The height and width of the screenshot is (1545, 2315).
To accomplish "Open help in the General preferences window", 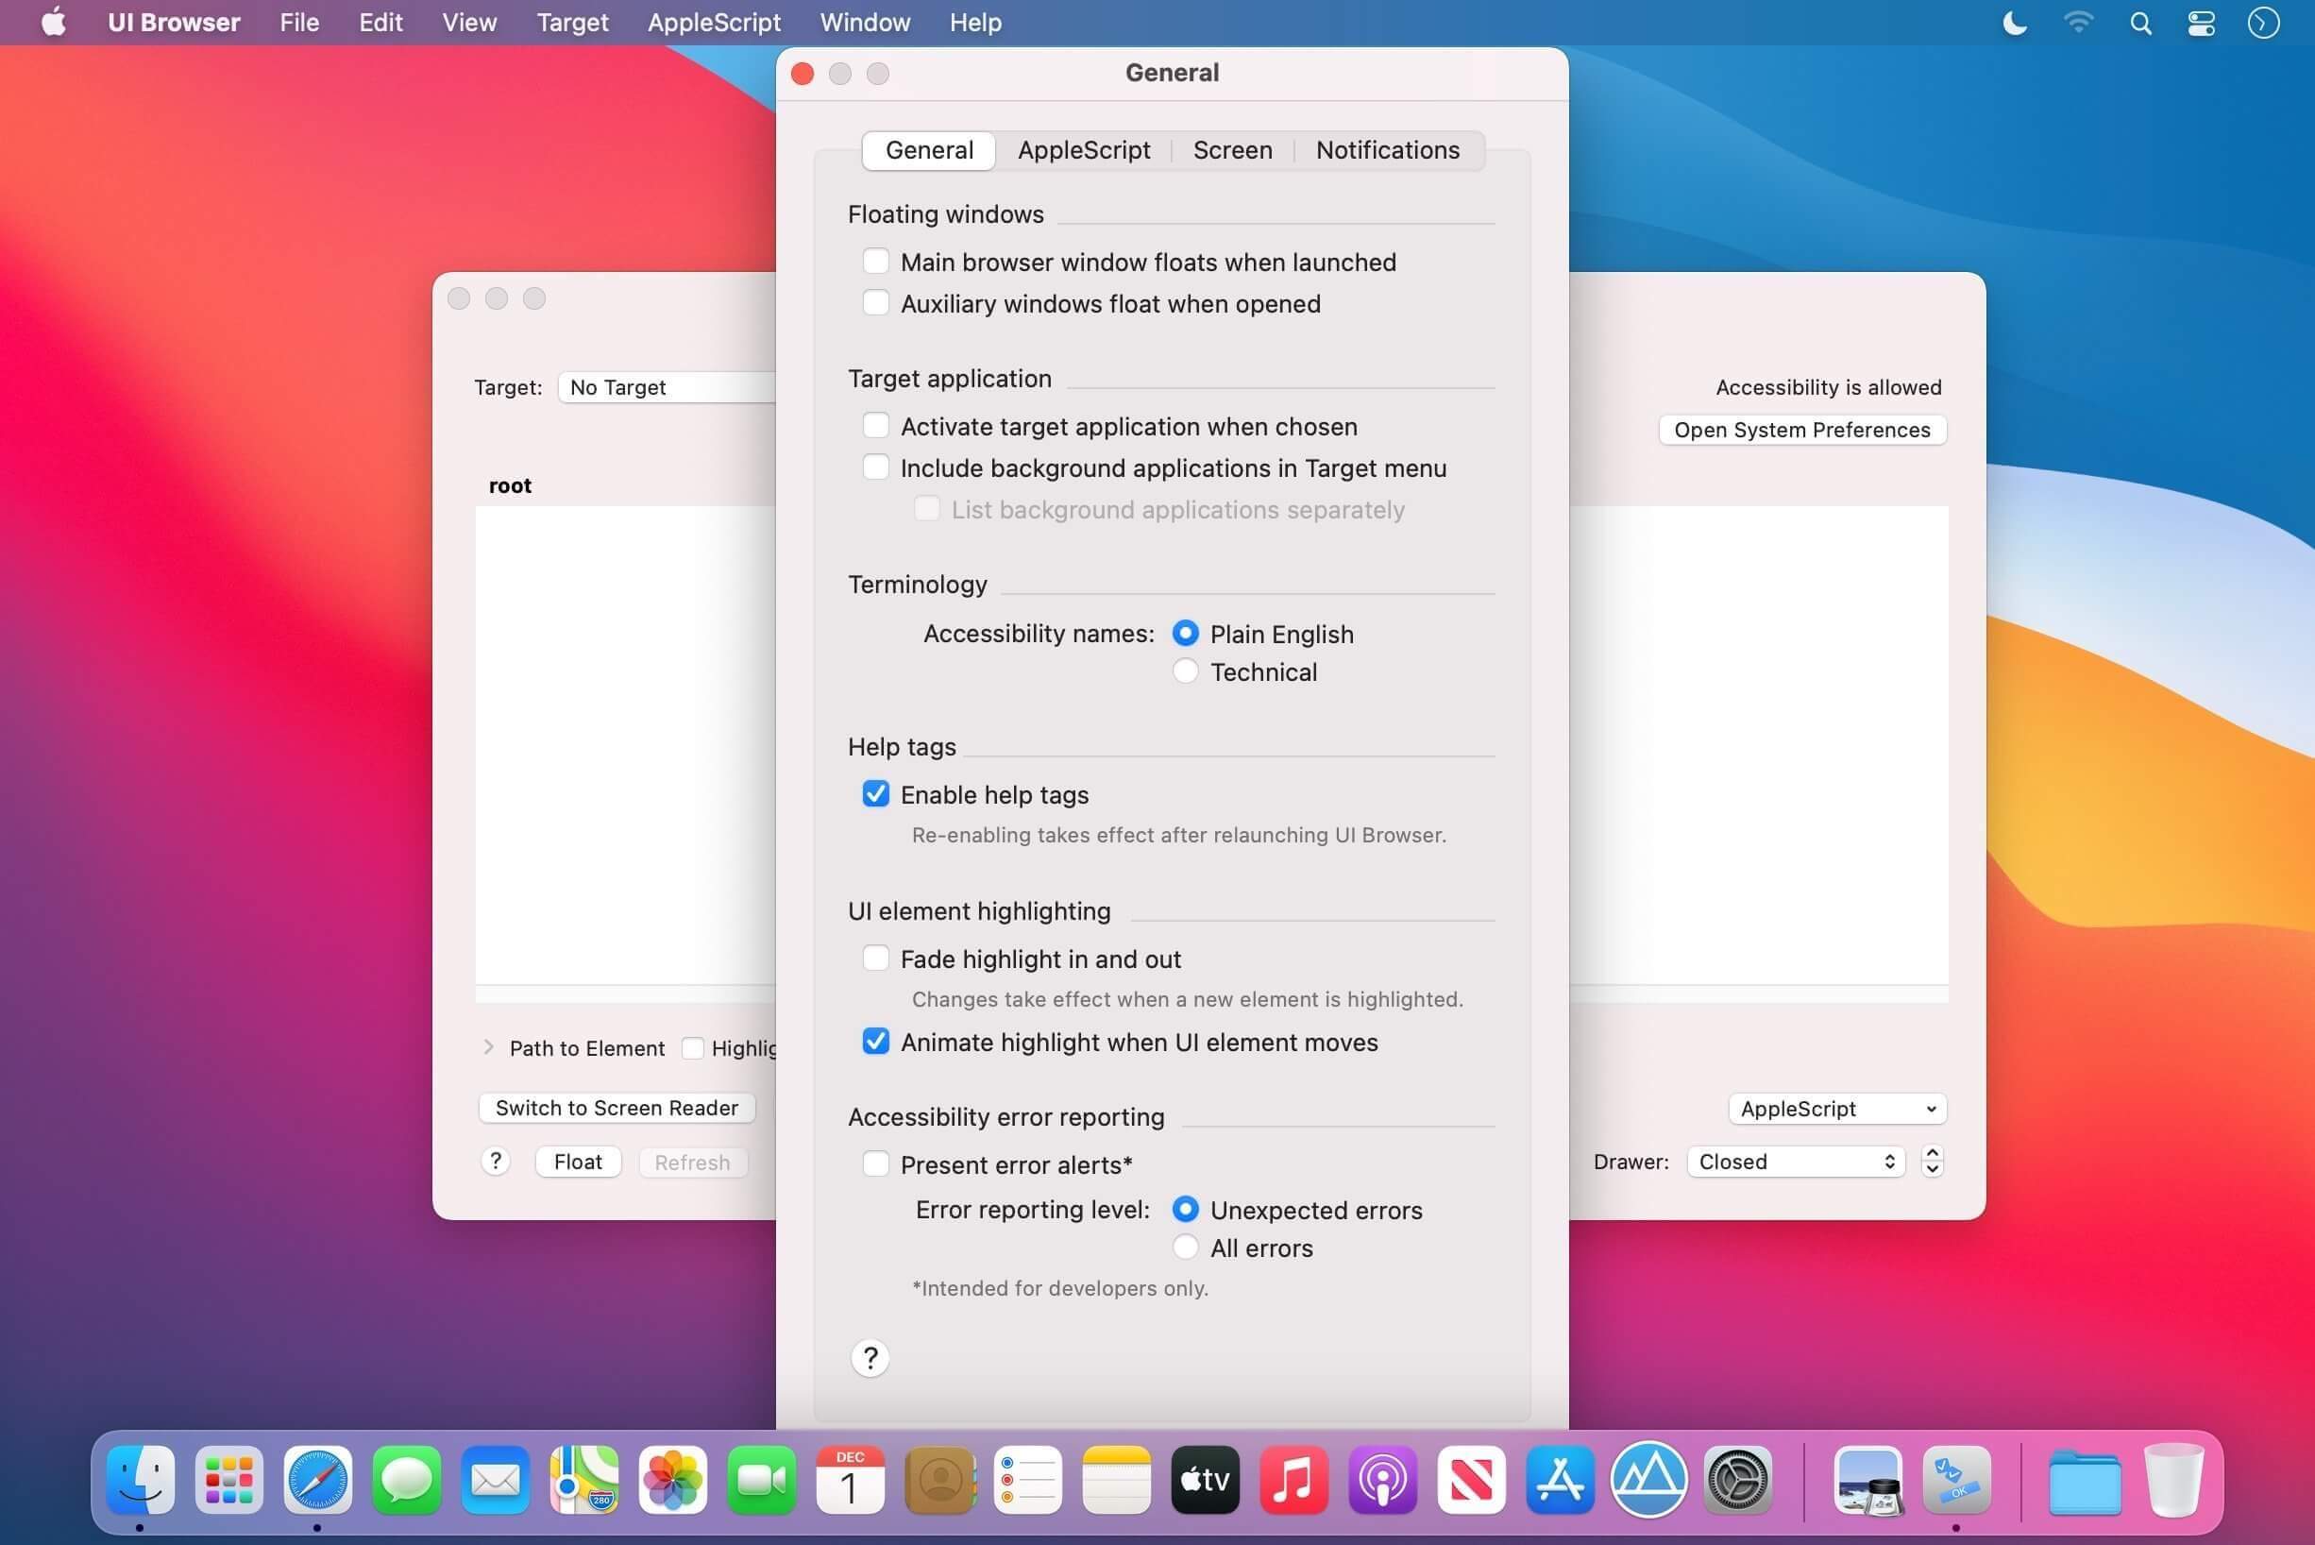I will (870, 1358).
